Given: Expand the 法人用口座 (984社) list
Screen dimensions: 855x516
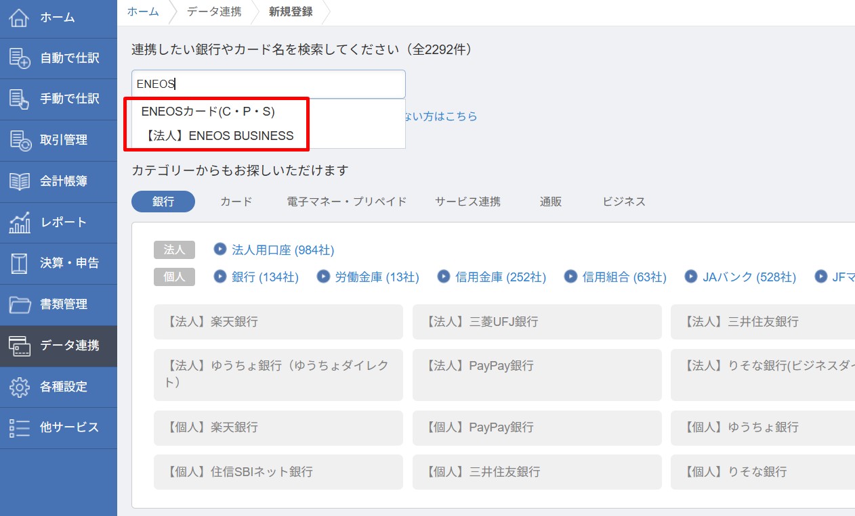Looking at the screenshot, I should pos(283,250).
